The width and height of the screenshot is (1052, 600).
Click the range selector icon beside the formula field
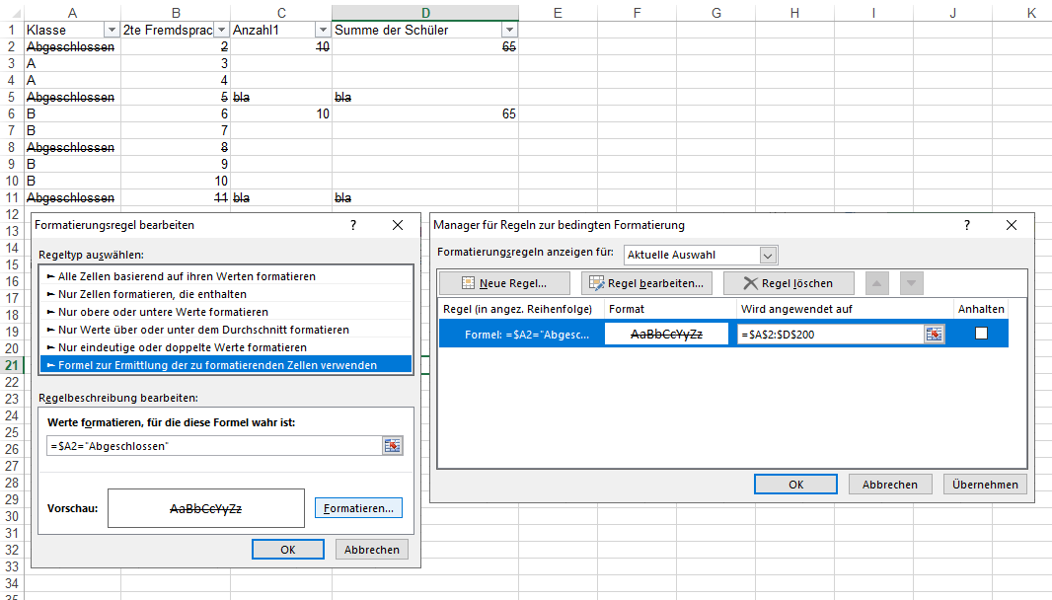pos(393,446)
